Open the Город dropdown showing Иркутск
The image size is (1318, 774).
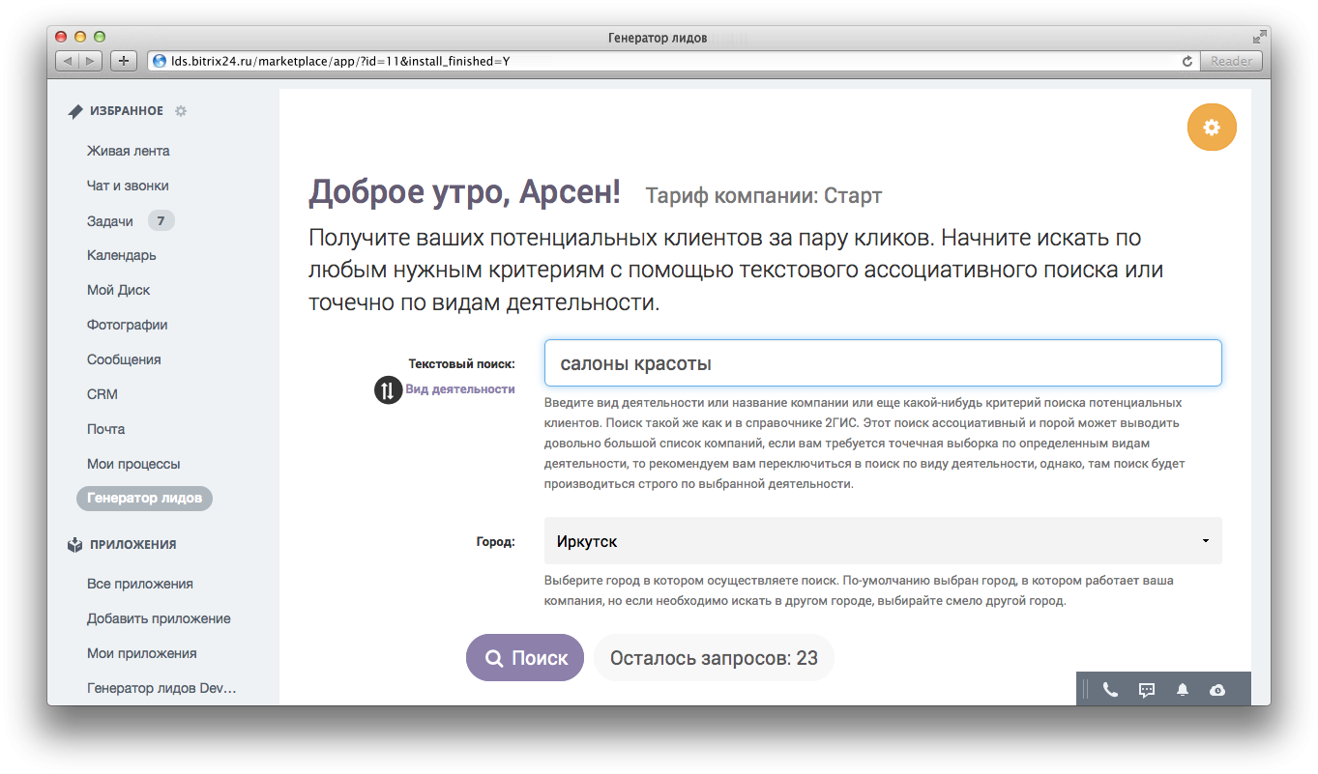click(x=882, y=540)
